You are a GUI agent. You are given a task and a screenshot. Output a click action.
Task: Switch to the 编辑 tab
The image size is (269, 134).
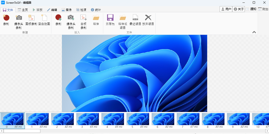tap(52, 10)
